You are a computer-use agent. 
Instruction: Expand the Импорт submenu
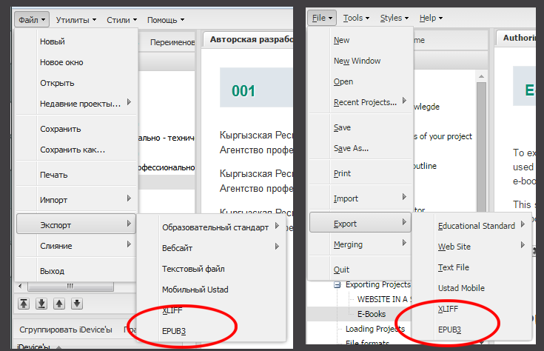coord(76,200)
